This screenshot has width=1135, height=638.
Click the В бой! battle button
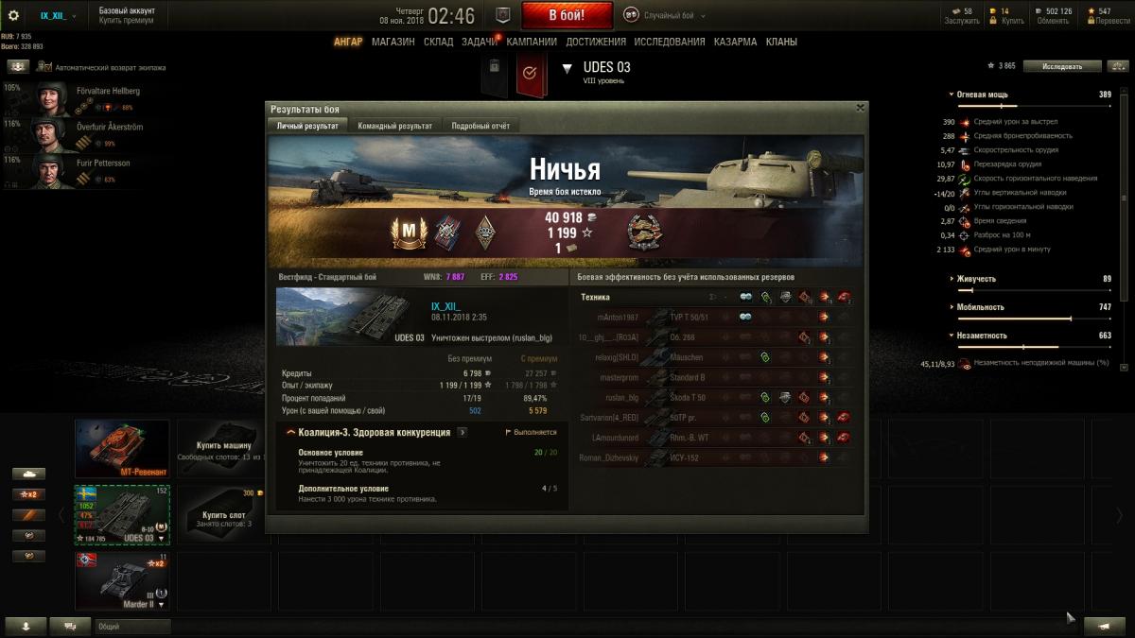click(567, 16)
